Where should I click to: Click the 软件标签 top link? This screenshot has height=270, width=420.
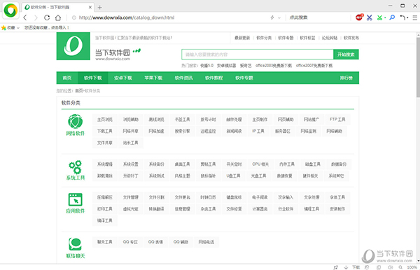(x=307, y=38)
